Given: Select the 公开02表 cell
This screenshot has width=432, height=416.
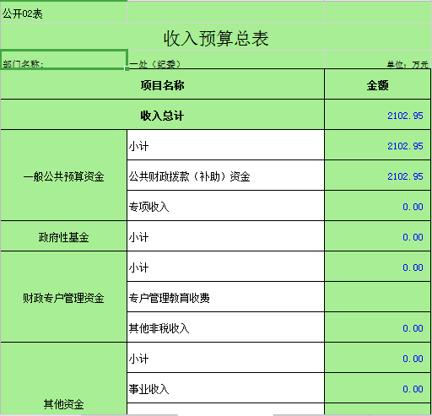Looking at the screenshot, I should (63, 13).
